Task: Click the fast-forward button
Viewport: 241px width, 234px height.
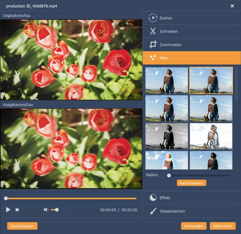Action: click(18, 209)
